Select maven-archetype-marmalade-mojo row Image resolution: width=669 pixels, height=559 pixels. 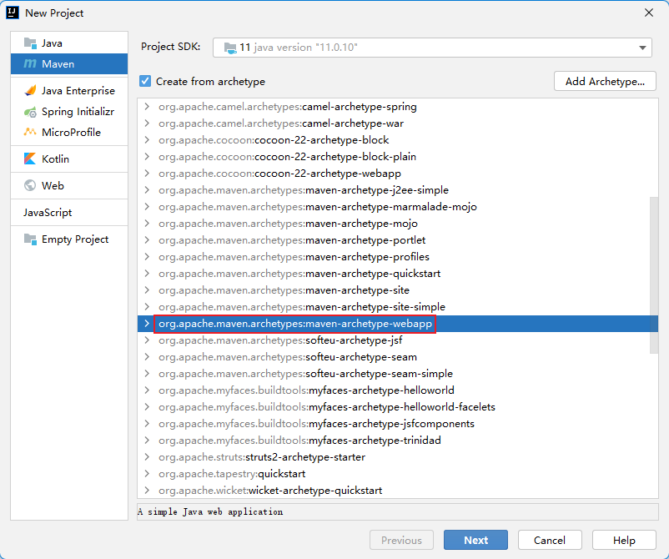pos(398,207)
